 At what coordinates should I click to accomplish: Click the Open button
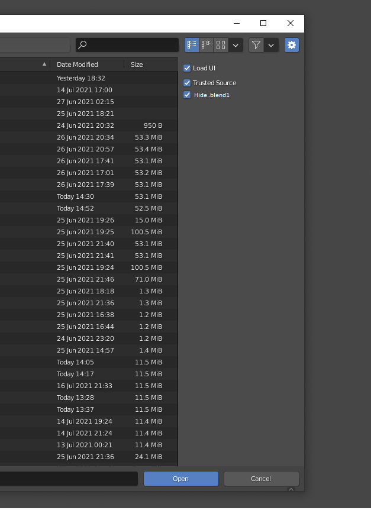click(x=181, y=479)
